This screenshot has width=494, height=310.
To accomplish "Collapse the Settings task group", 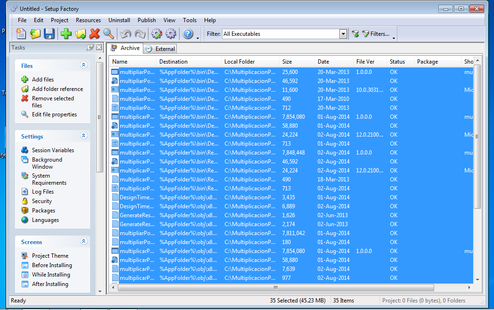I will point(83,136).
